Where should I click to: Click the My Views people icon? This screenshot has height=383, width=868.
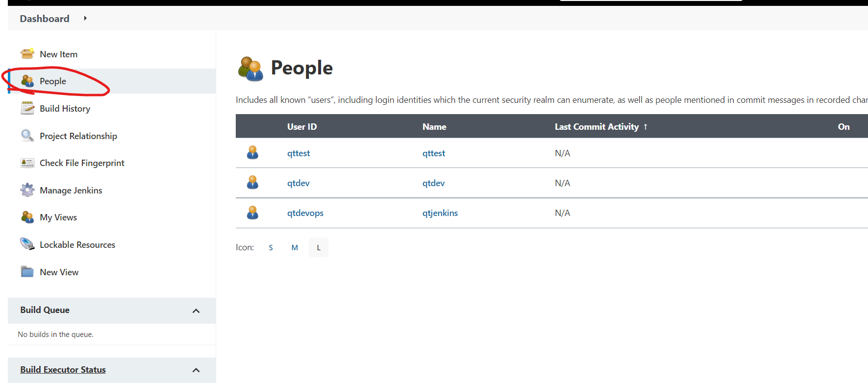(27, 216)
